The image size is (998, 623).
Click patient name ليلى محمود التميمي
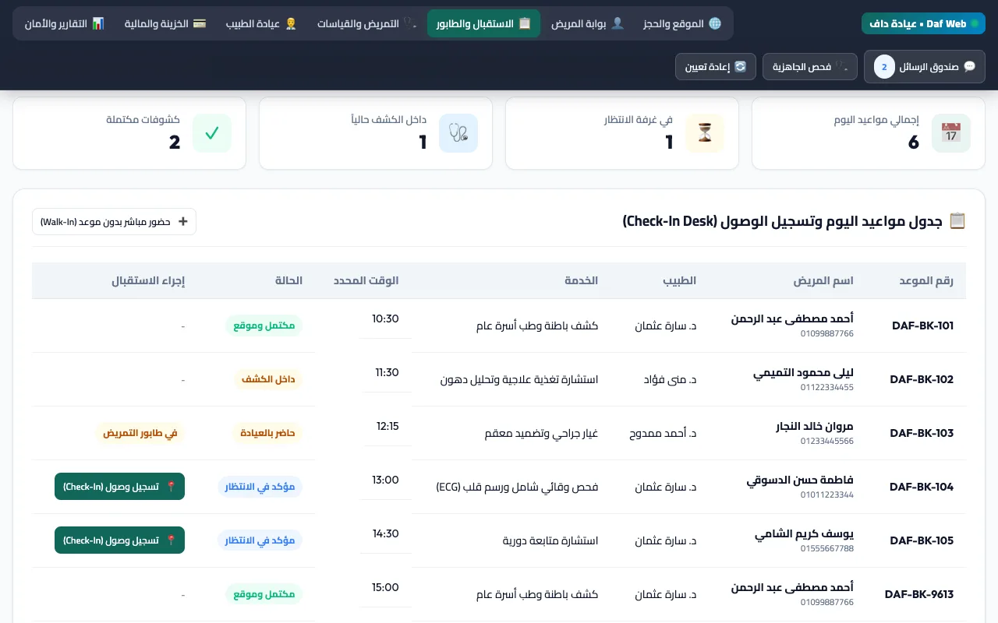[803, 373]
